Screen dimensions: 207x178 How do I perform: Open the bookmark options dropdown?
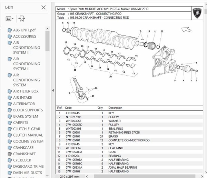click(10, 19)
